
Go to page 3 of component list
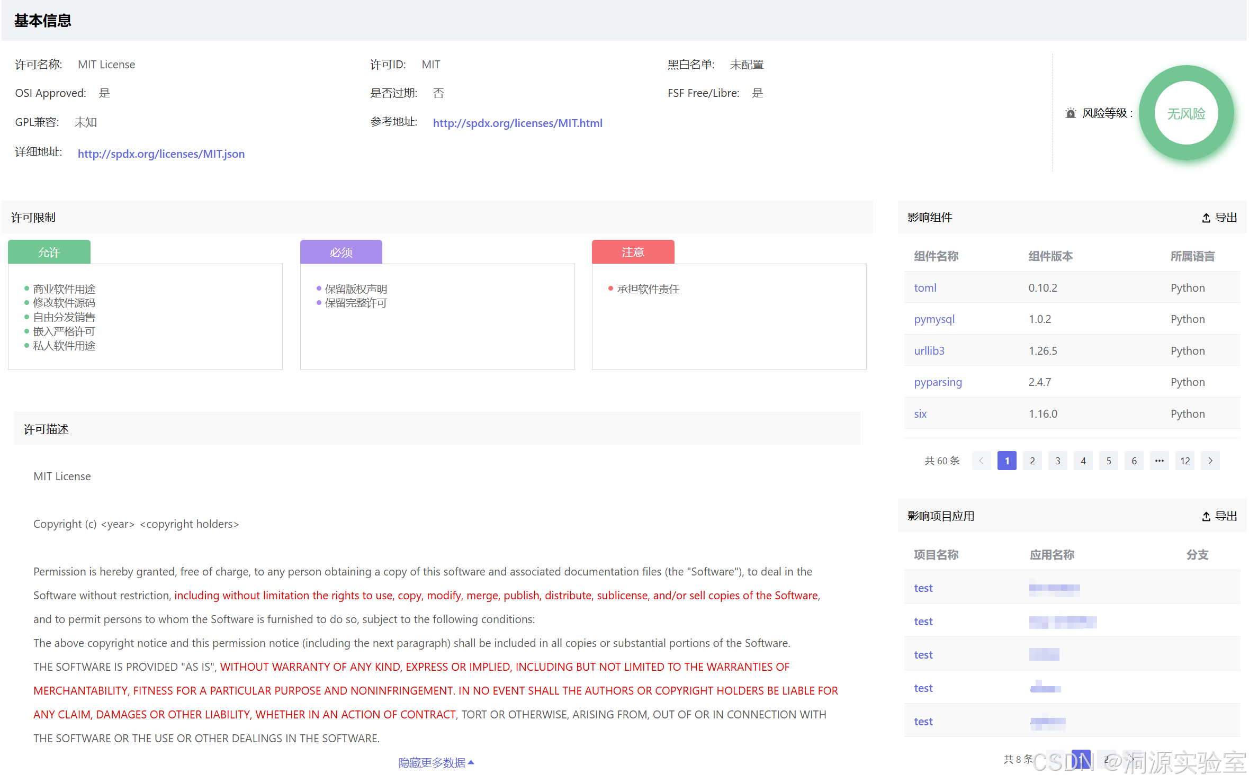pyautogui.click(x=1057, y=461)
